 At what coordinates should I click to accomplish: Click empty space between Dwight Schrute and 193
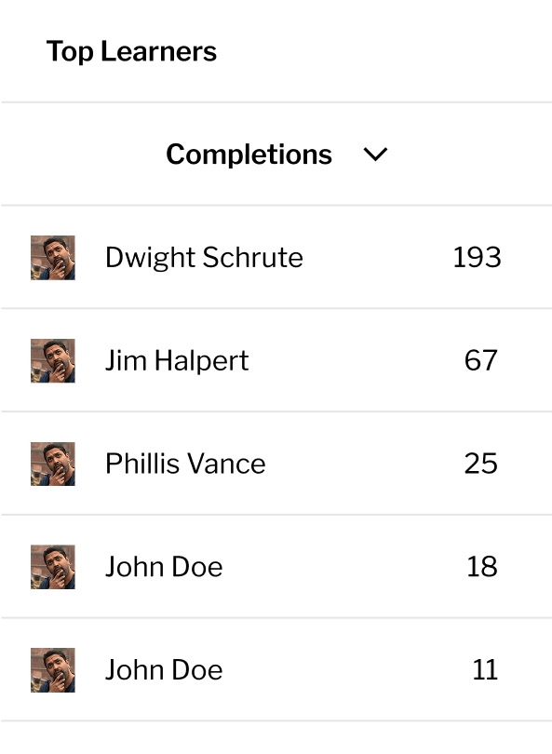[x=378, y=258]
